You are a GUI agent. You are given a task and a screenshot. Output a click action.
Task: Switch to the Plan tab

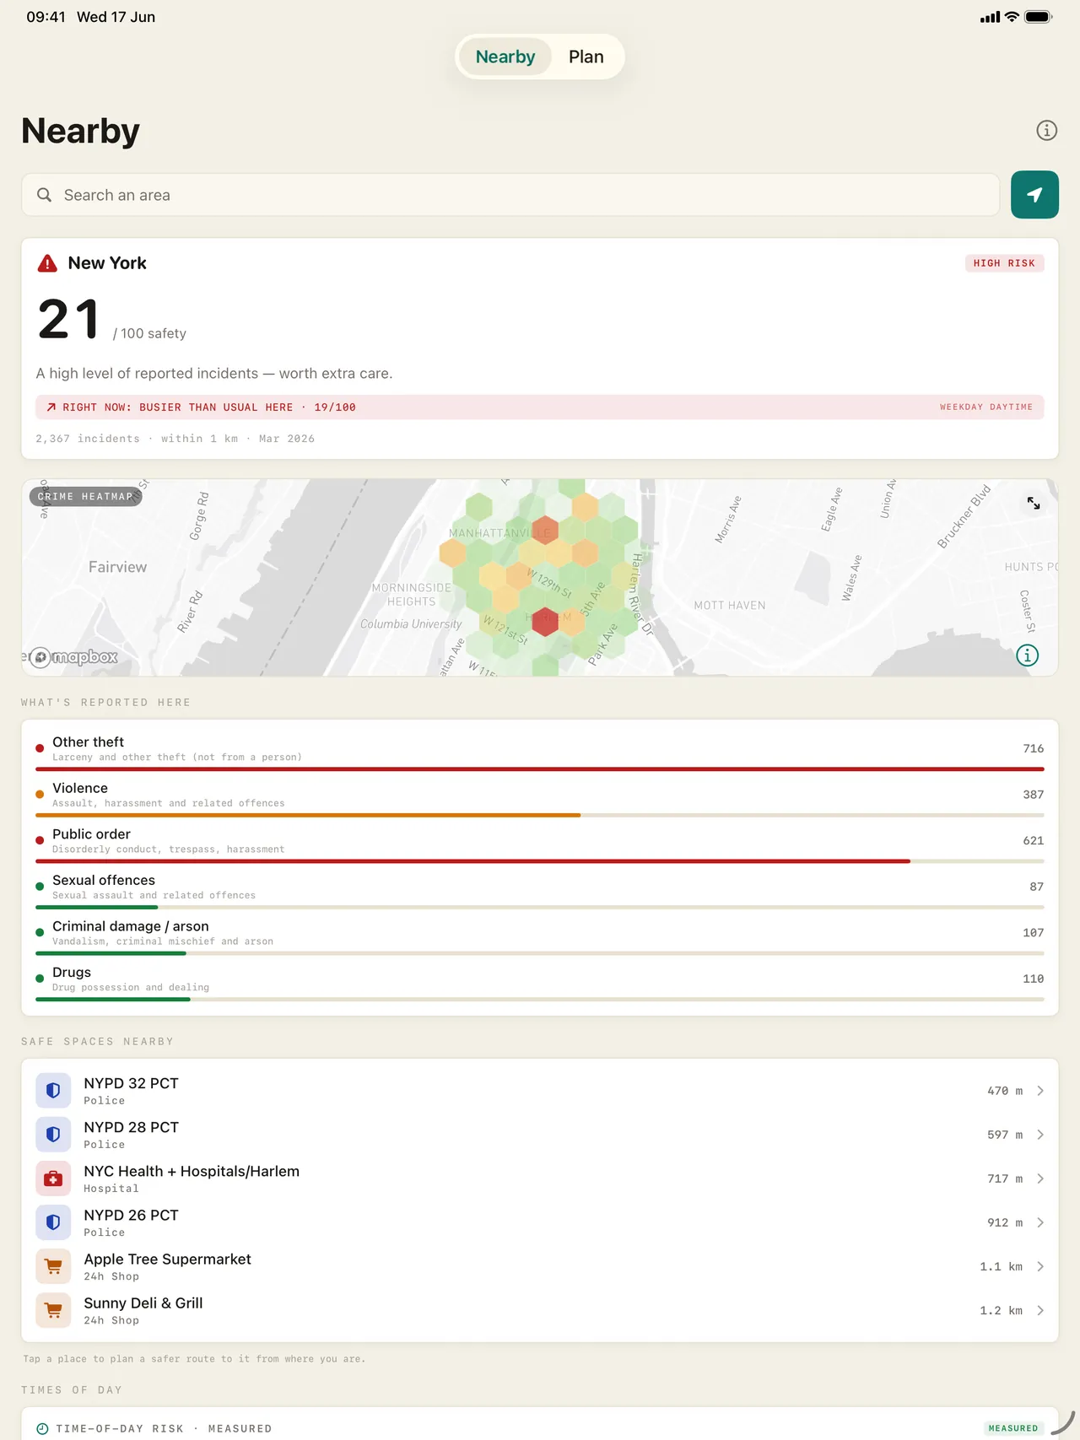(x=586, y=57)
